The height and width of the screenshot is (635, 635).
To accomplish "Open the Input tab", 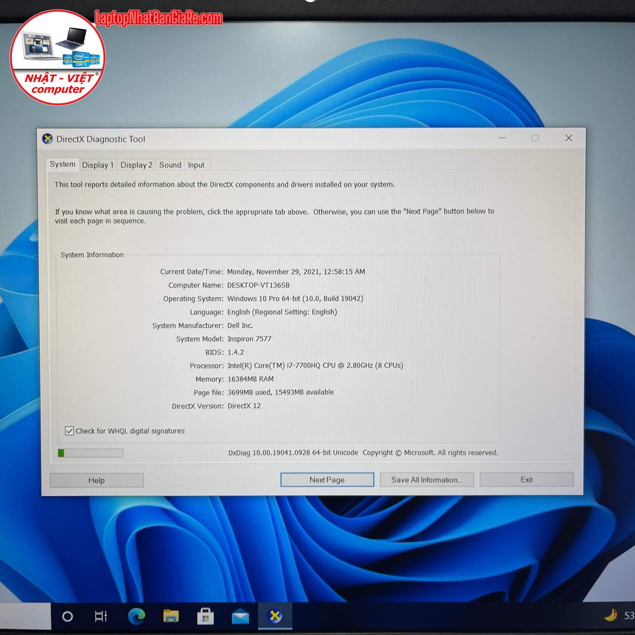I will point(196,165).
